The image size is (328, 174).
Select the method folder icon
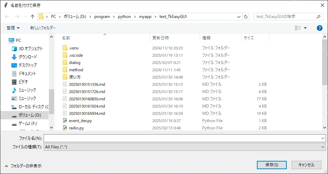tap(65, 70)
